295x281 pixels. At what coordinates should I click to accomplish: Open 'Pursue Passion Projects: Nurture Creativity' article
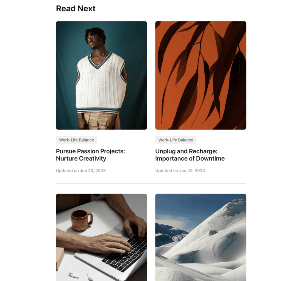(90, 155)
